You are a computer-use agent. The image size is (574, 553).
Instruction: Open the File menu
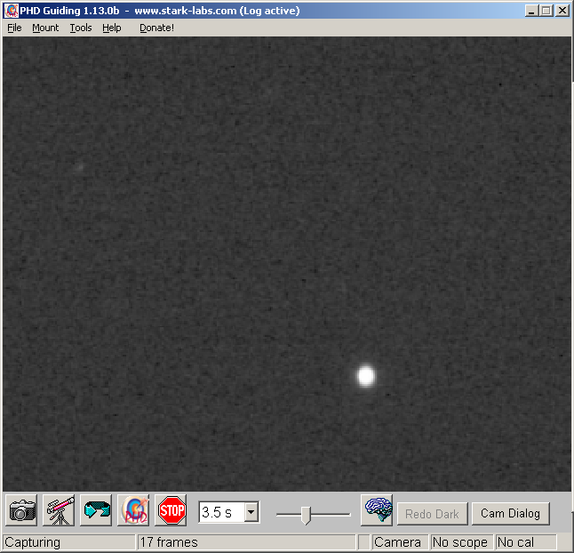(x=14, y=28)
